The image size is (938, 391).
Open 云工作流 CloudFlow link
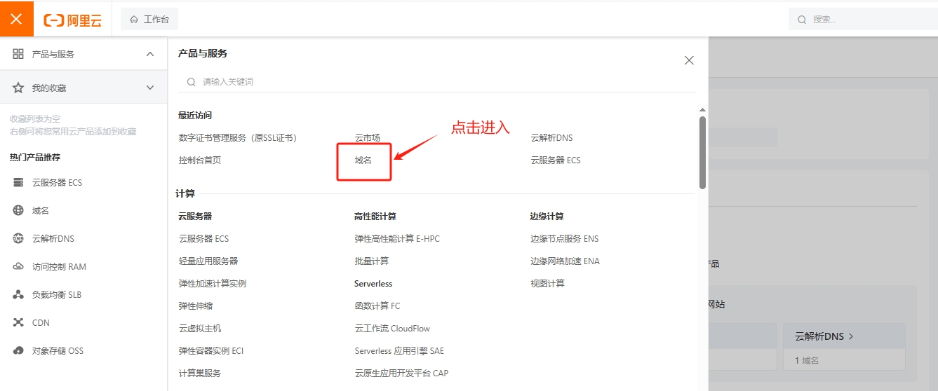point(392,328)
